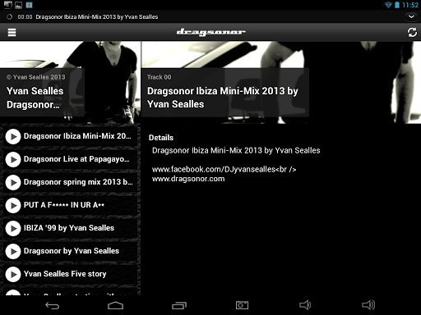Image resolution: width=421 pixels, height=315 pixels.
Task: Tap the refresh icon in header
Action: point(412,32)
